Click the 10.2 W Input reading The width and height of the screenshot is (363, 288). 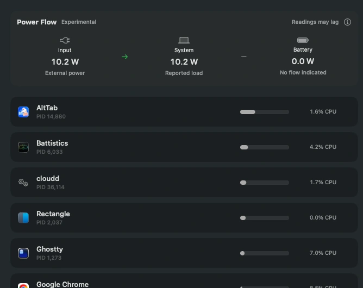[65, 62]
